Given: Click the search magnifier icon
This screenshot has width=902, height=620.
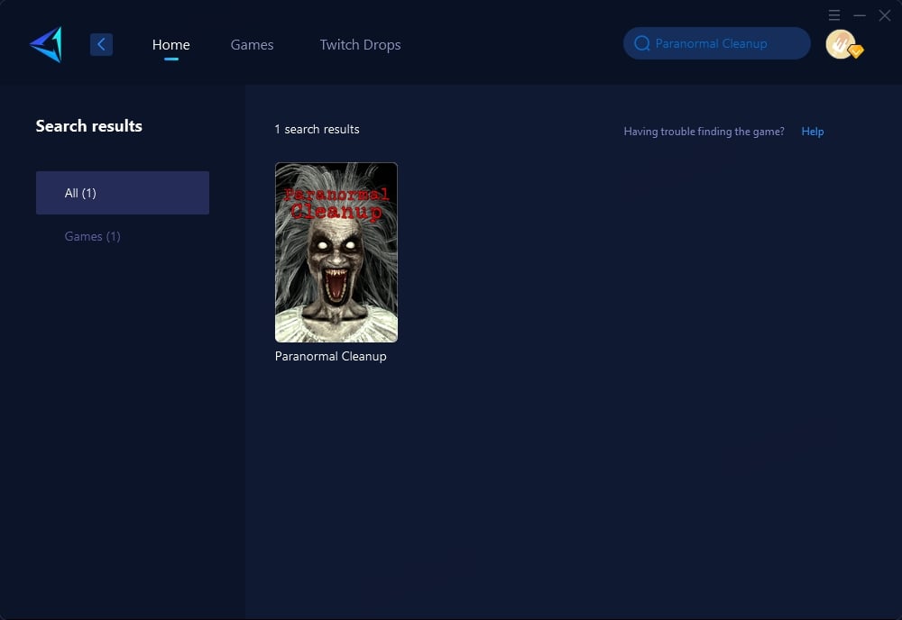Looking at the screenshot, I should click(x=642, y=43).
